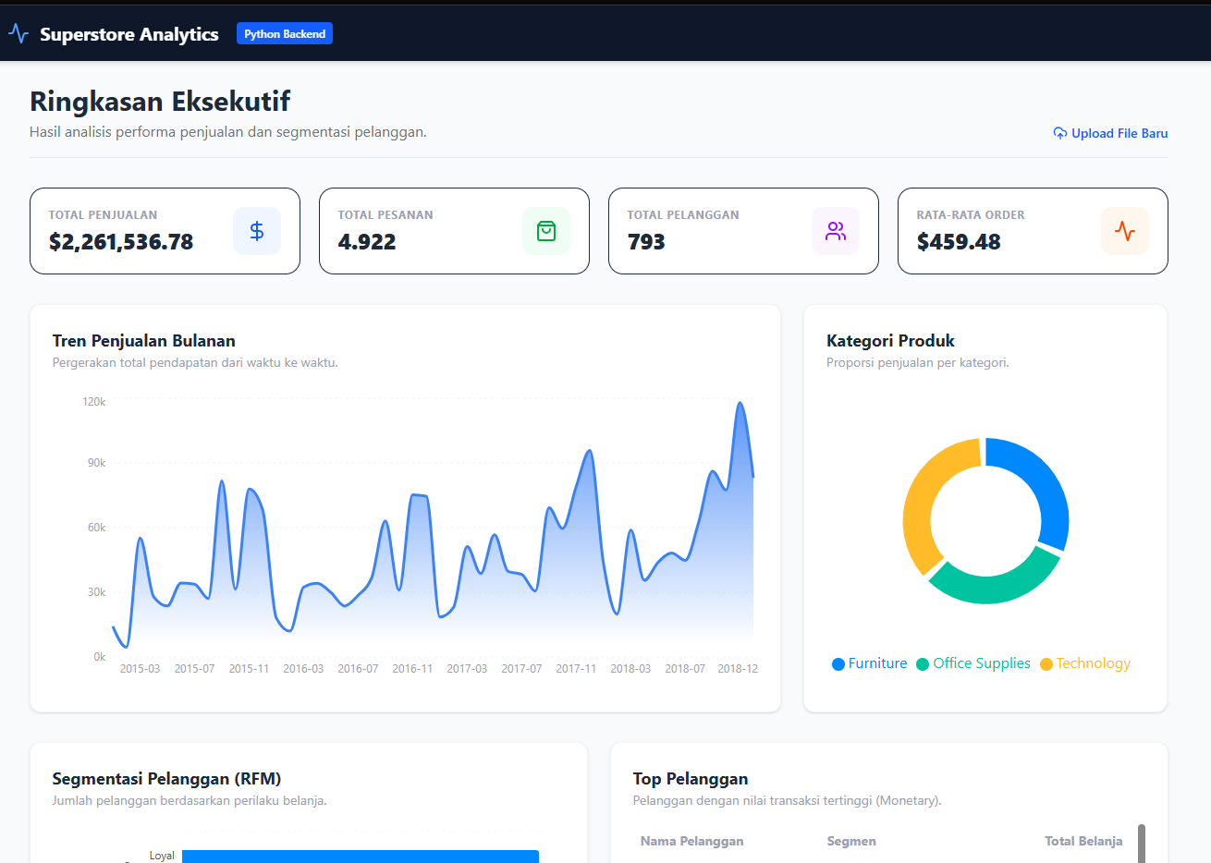Click the Segmen column header
This screenshot has width=1211, height=863.
pos(851,841)
